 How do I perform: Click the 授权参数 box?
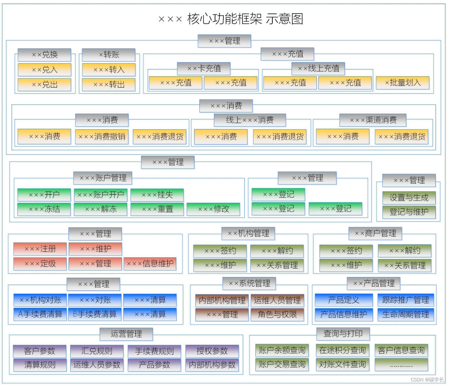pyautogui.click(x=212, y=351)
